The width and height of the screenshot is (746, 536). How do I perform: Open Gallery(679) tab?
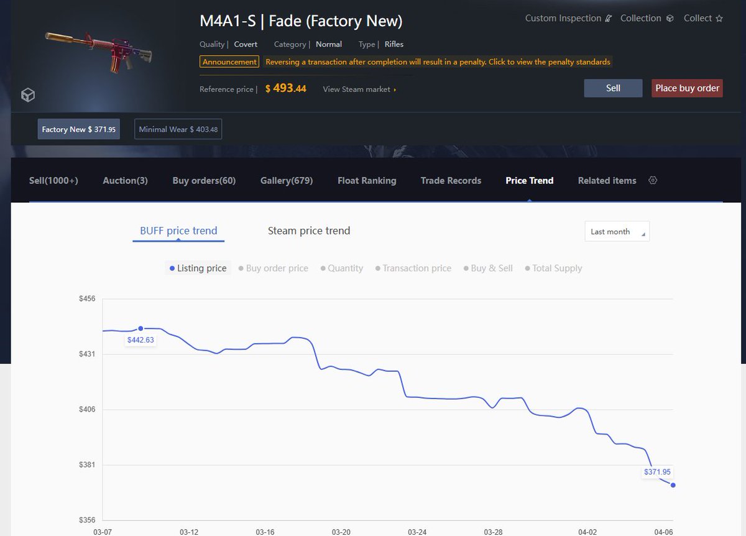[x=287, y=180]
